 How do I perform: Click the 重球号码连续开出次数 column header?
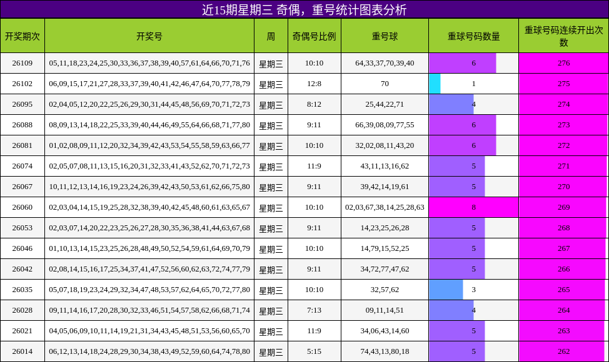(564, 36)
